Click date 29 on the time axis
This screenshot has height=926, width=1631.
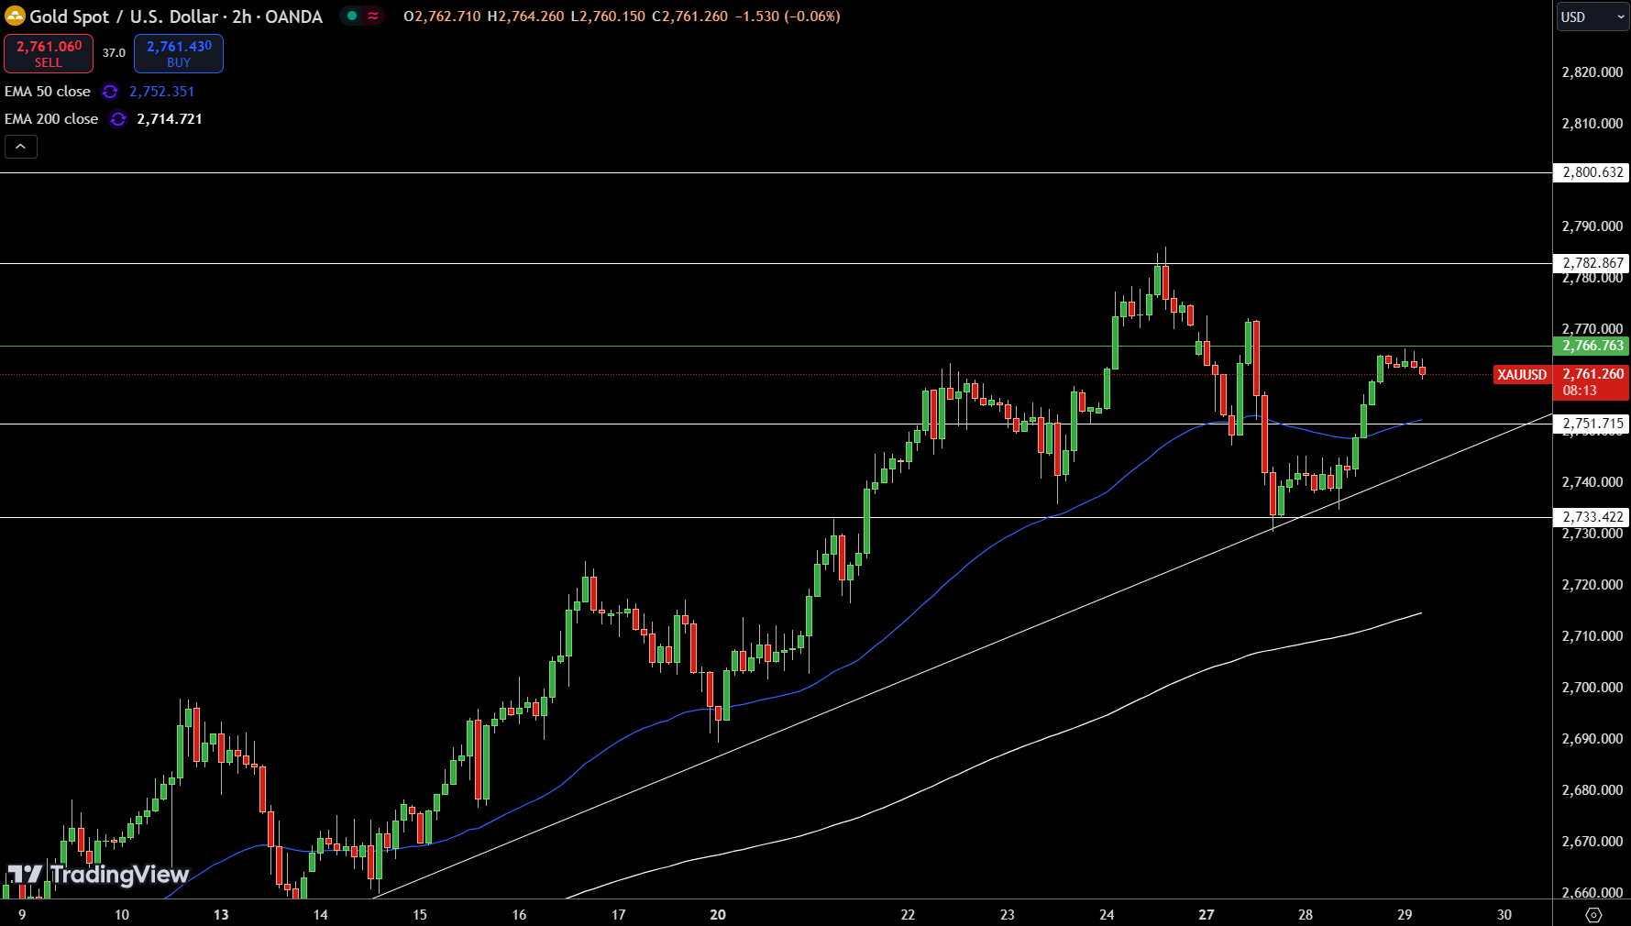coord(1405,914)
